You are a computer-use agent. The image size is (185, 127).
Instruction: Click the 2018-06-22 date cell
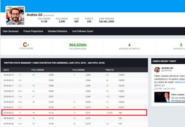pos(9,113)
